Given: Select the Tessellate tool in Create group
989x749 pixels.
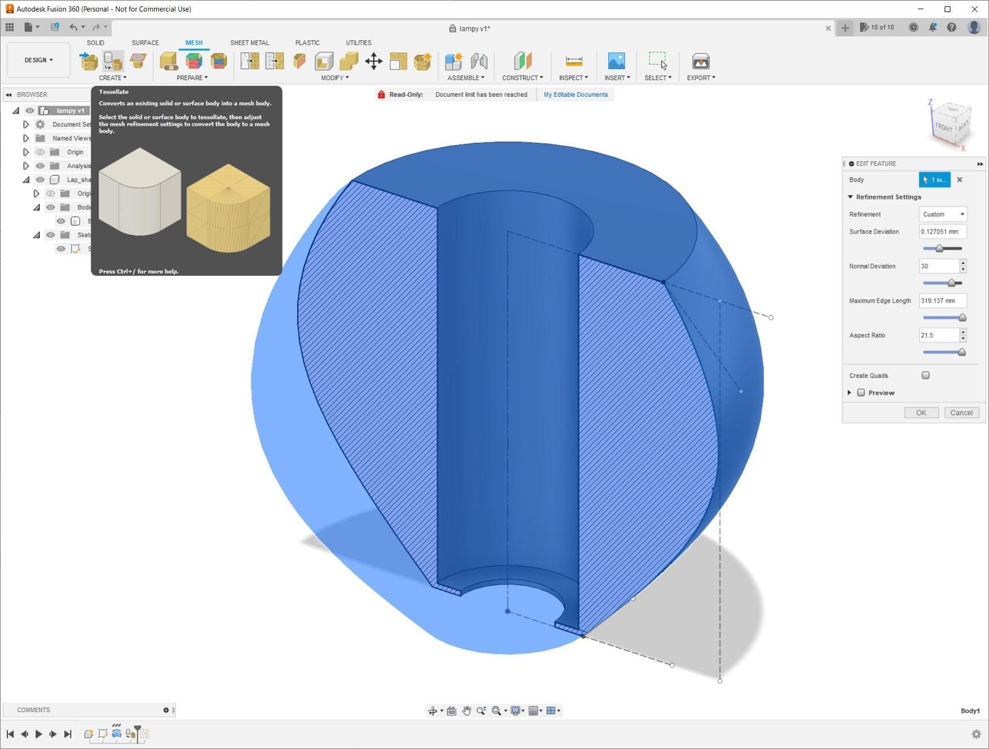Looking at the screenshot, I should [112, 60].
